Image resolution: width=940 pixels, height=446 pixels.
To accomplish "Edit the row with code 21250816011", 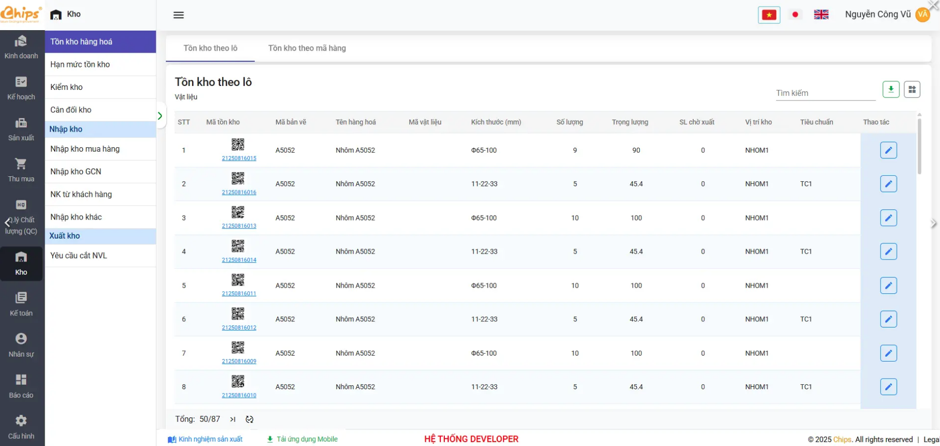I will pos(889,286).
